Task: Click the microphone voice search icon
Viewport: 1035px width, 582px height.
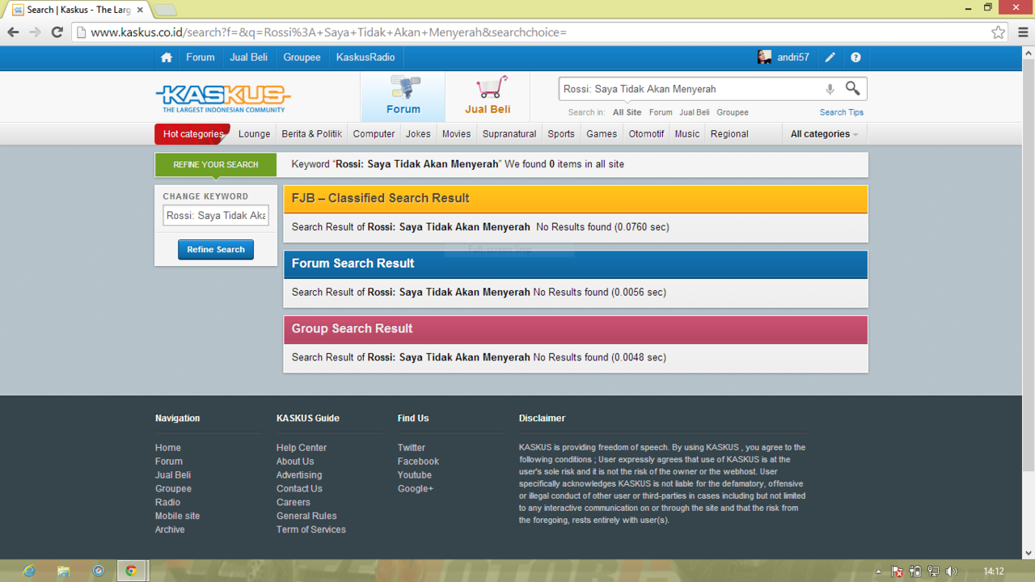Action: point(830,89)
